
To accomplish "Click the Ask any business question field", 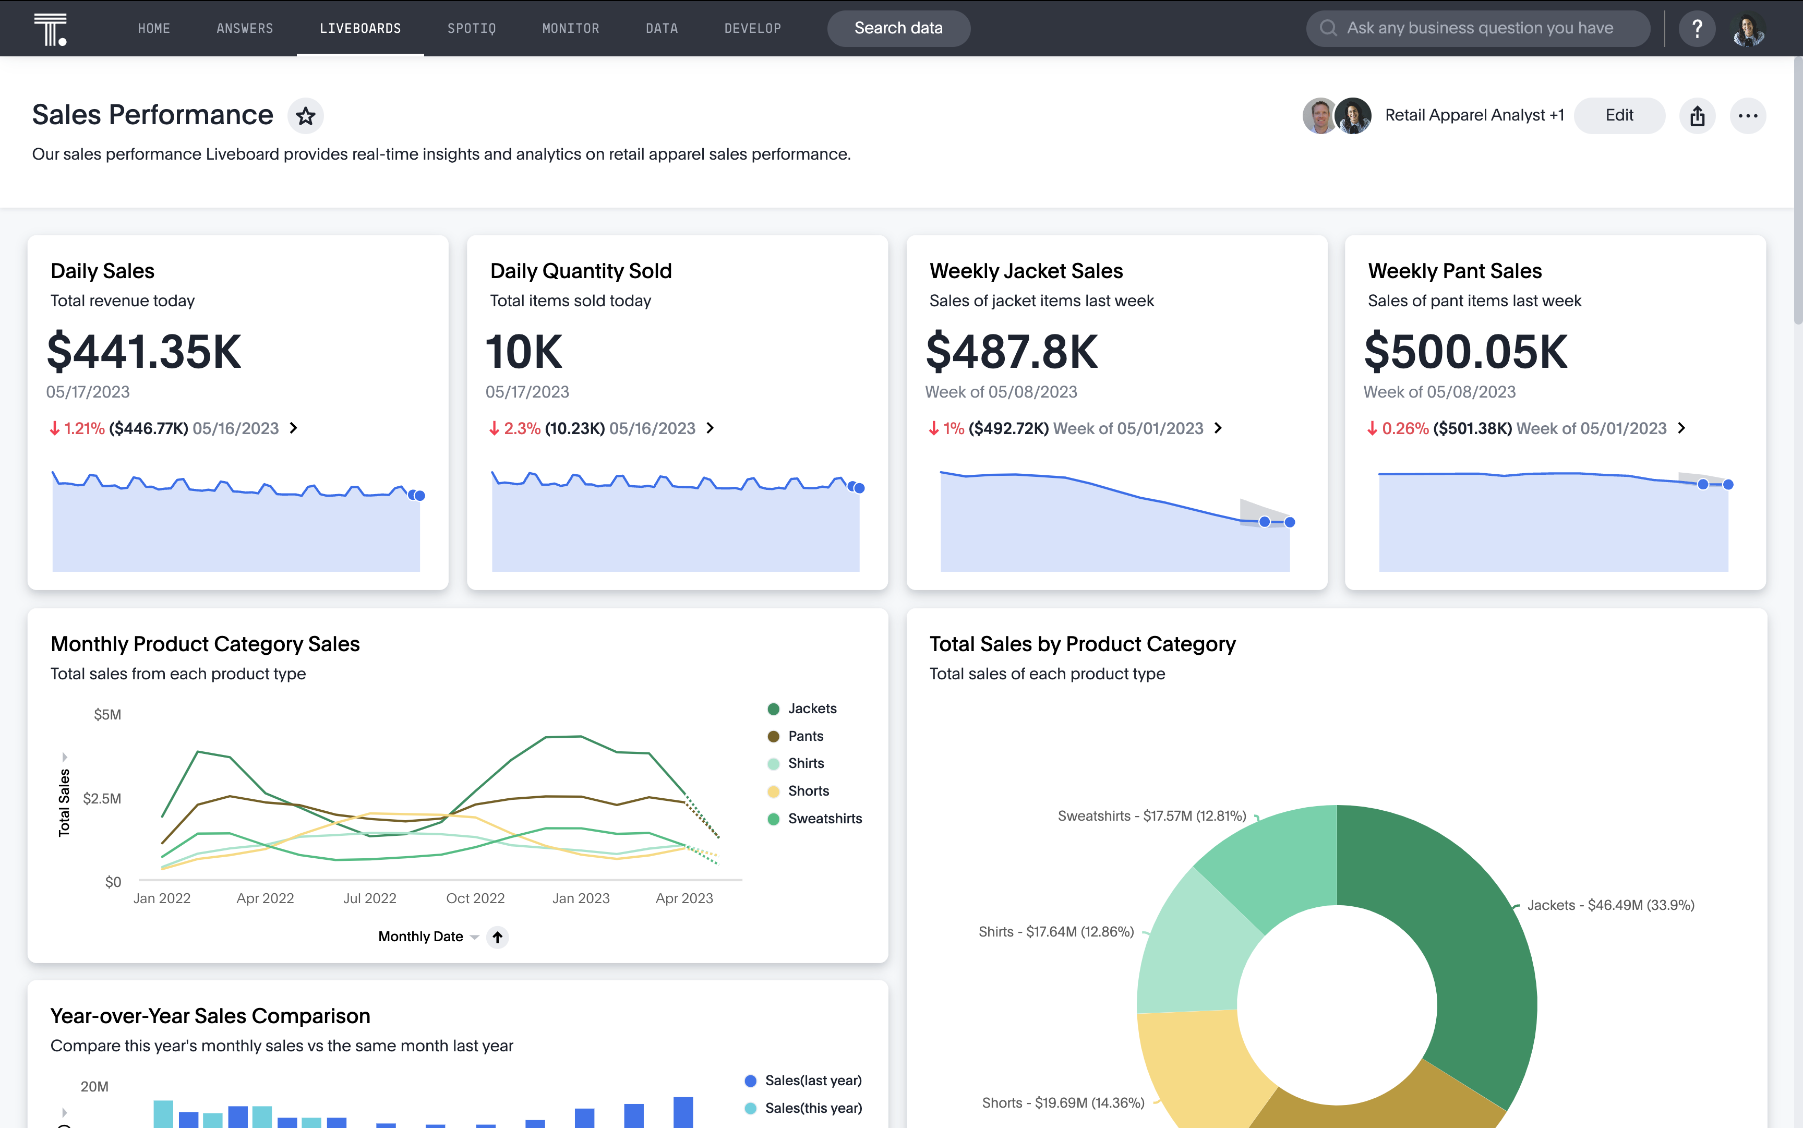I will [x=1479, y=28].
